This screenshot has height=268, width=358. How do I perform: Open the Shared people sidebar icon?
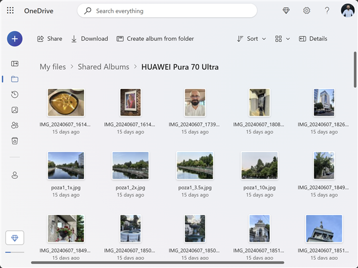coord(15,125)
